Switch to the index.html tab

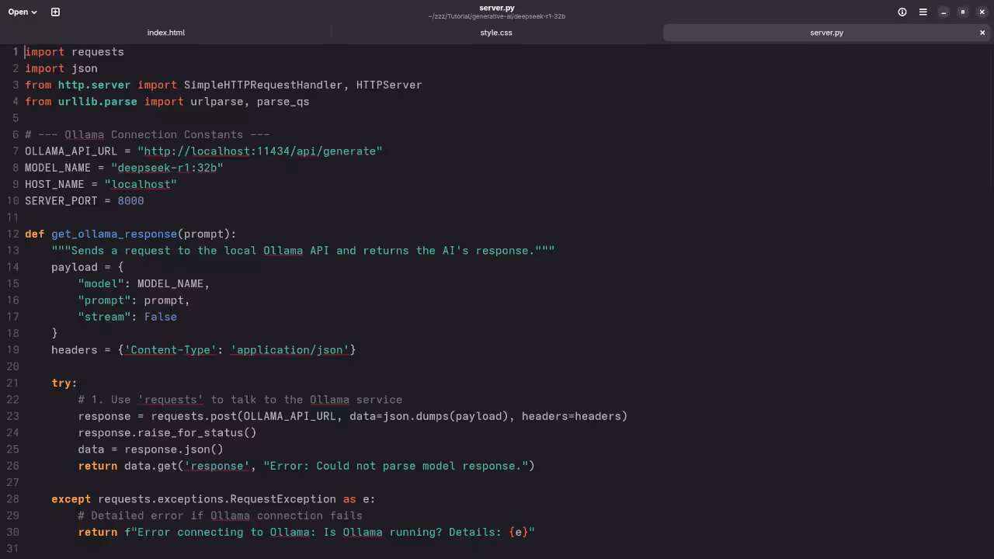pyautogui.click(x=165, y=33)
